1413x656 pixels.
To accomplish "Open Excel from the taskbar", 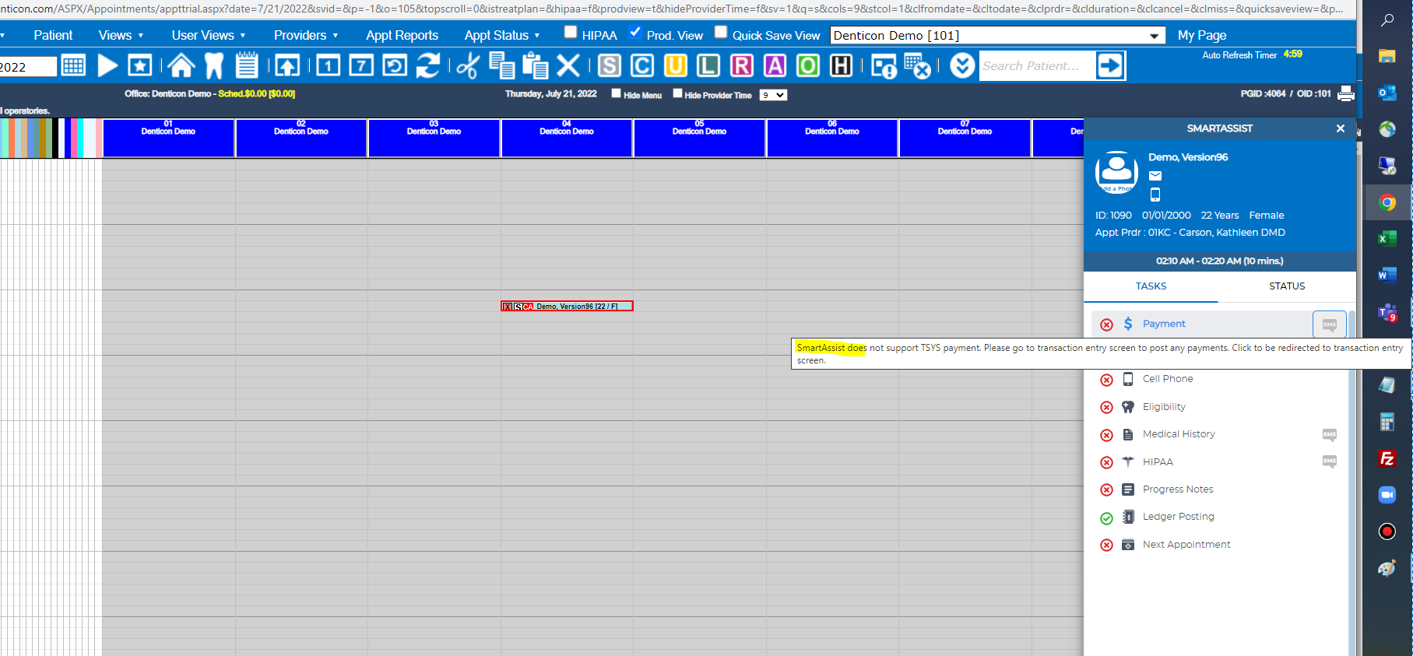I will [x=1387, y=239].
